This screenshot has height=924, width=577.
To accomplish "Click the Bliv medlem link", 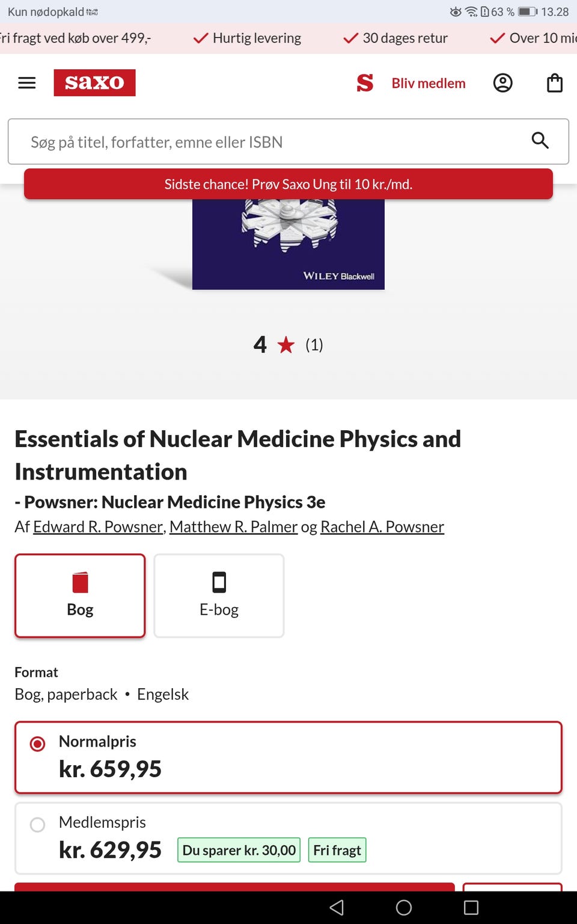I will coord(429,83).
